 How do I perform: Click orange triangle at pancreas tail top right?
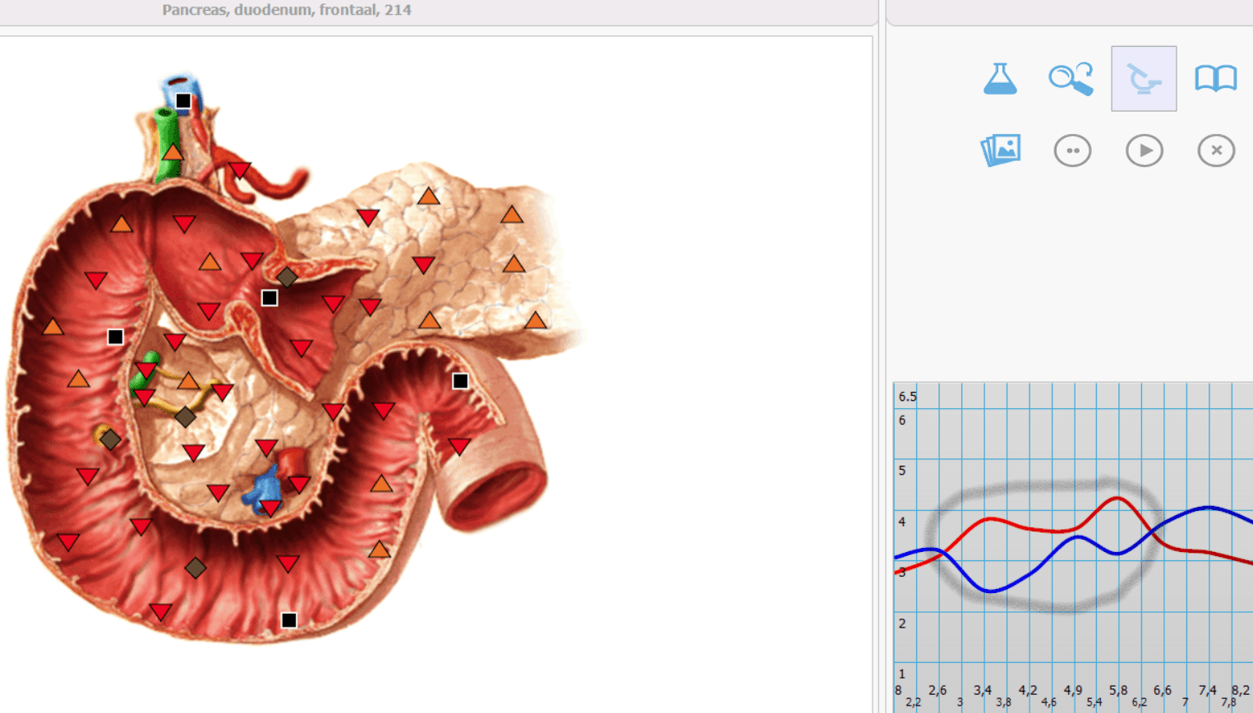pyautogui.click(x=512, y=214)
